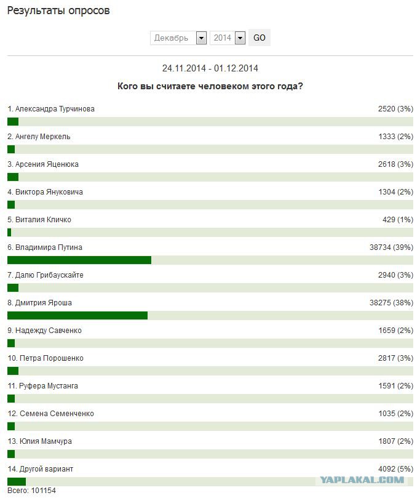The height and width of the screenshot is (498, 420).
Task: Click the Владимира Путина progress bar
Action: coord(210,260)
